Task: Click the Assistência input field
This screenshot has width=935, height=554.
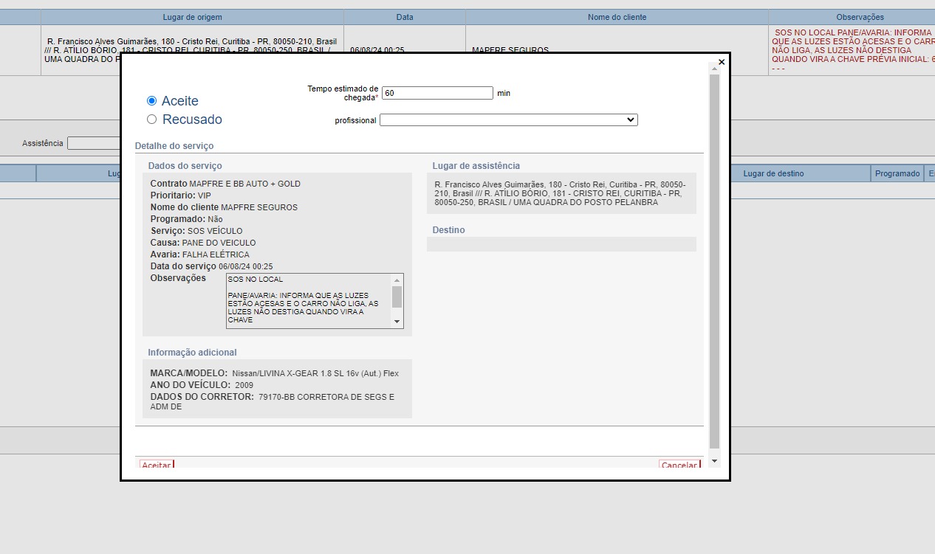Action: [x=94, y=143]
